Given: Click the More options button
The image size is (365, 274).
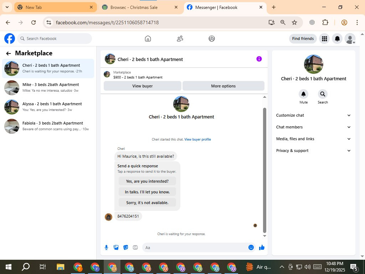Looking at the screenshot, I should click(223, 86).
